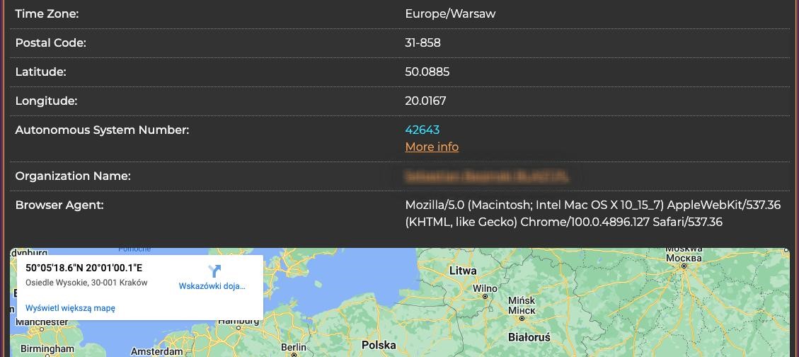Click the coordinates heading in map card
The height and width of the screenshot is (357, 799).
click(x=84, y=268)
